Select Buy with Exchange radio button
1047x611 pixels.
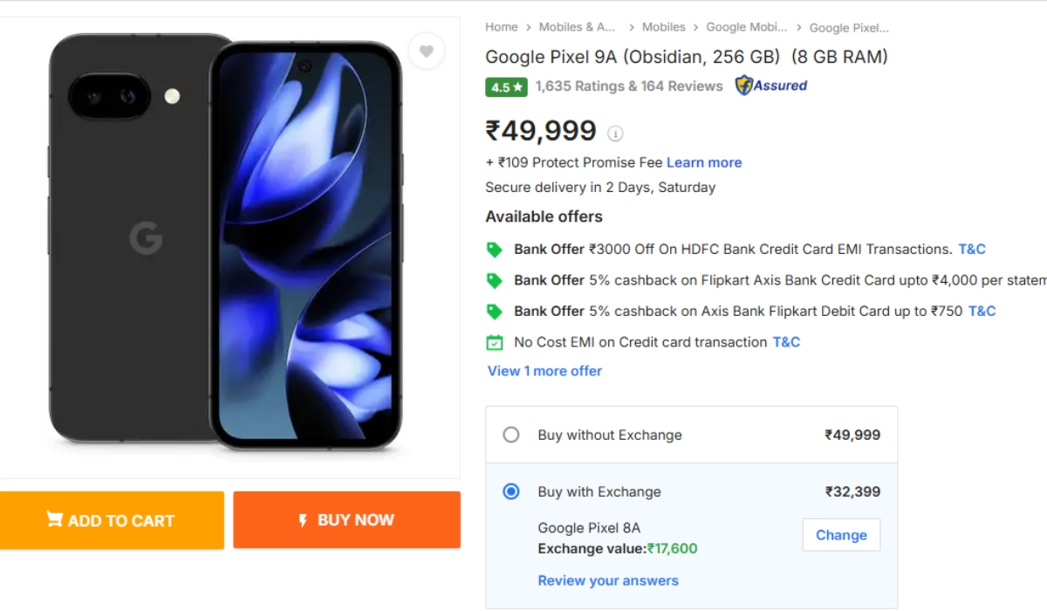(x=511, y=491)
